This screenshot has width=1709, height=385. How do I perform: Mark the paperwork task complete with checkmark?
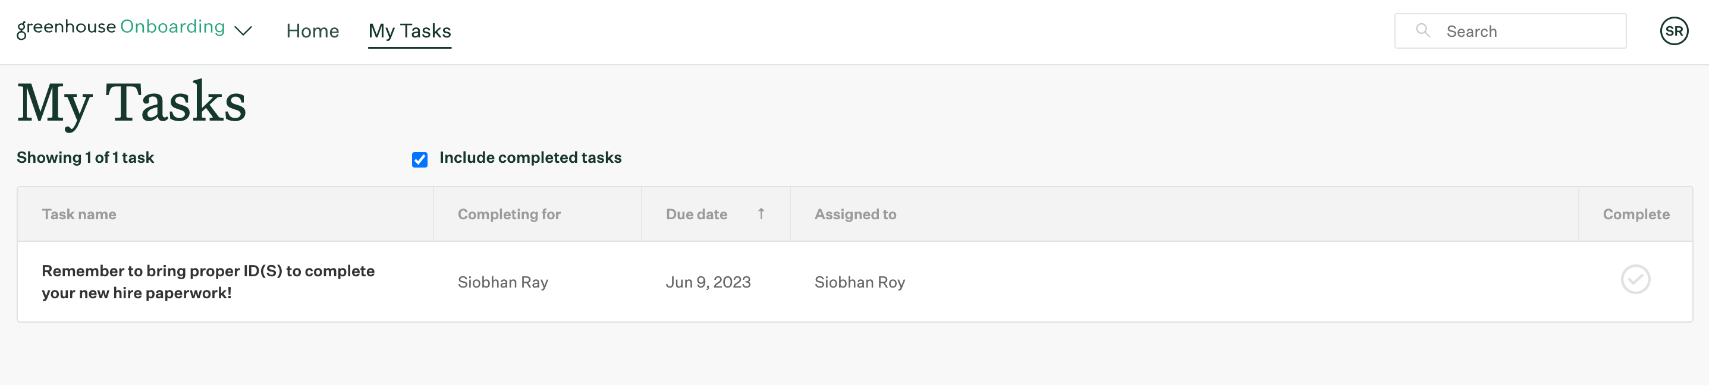(1635, 279)
